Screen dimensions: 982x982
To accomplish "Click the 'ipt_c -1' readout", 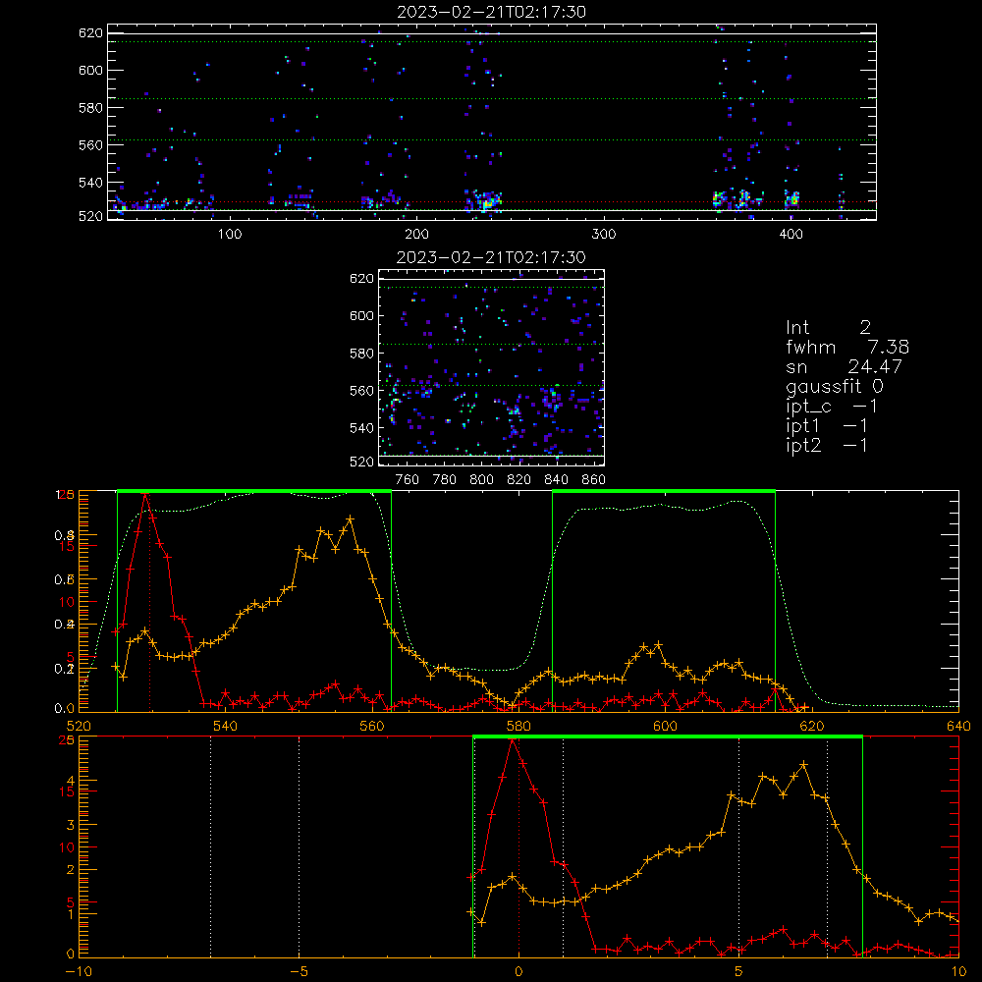I will [832, 407].
